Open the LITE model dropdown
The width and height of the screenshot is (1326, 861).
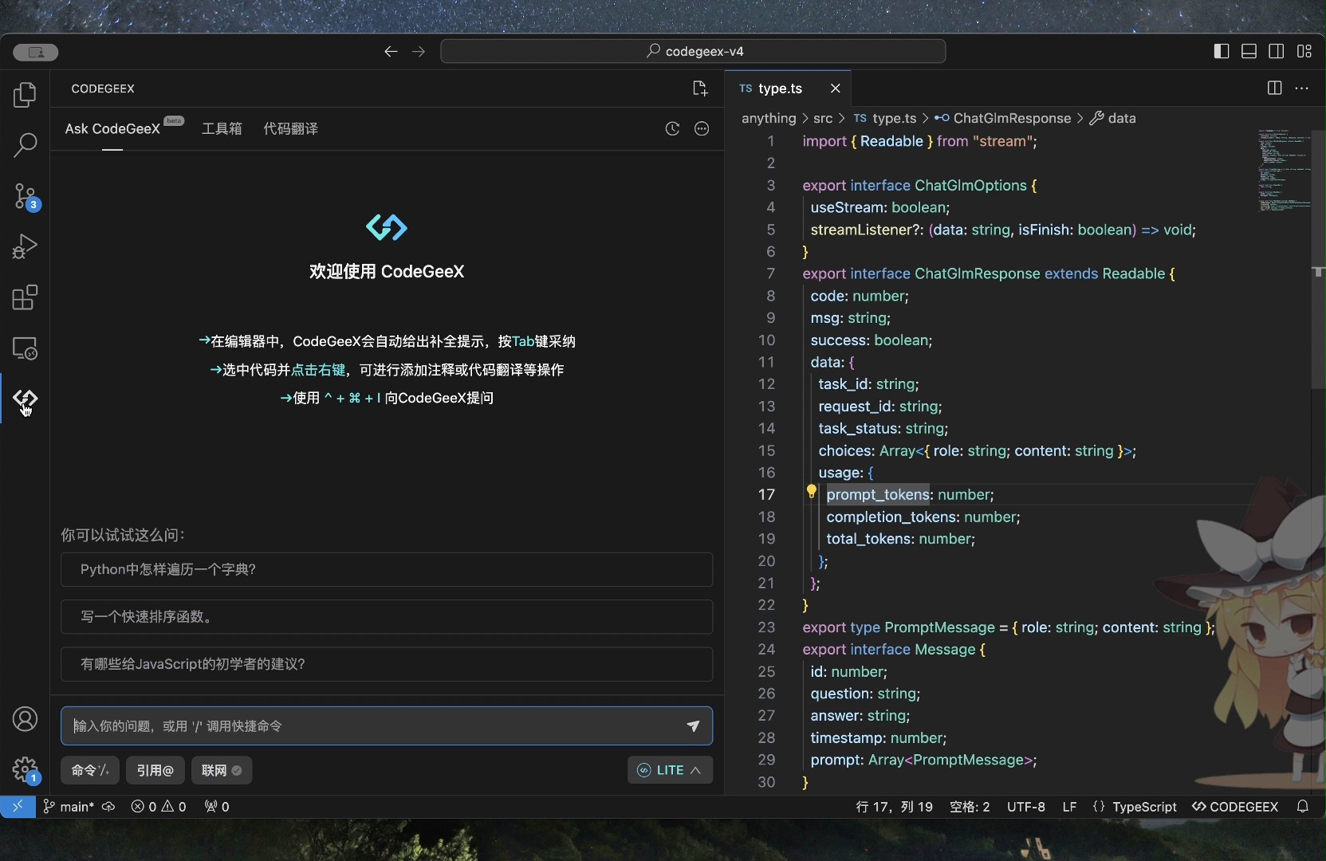[670, 770]
